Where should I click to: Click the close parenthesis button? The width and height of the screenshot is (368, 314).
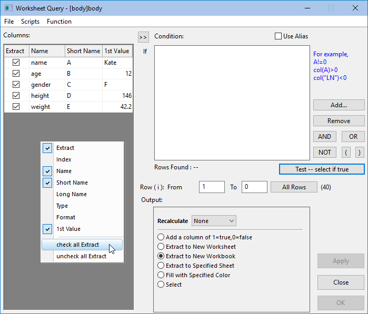359,152
